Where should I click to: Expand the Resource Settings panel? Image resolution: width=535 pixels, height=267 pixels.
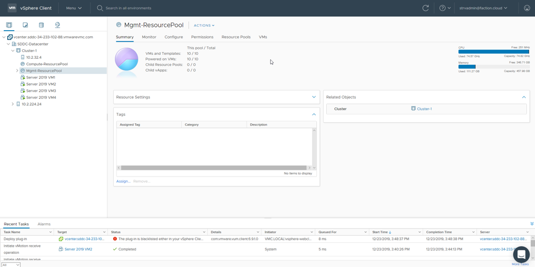coord(314,97)
